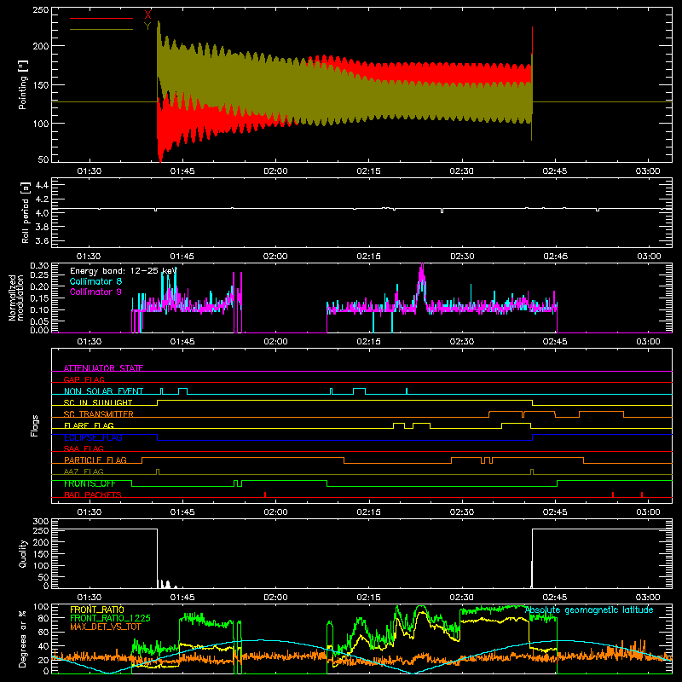The width and height of the screenshot is (682, 682).
Task: Click the NON_SOLAR_EVENT flag label
Action: [103, 391]
